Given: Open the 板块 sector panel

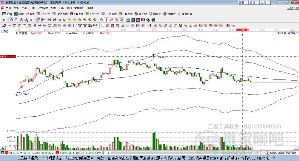Looking at the screenshot, I should [19, 14].
